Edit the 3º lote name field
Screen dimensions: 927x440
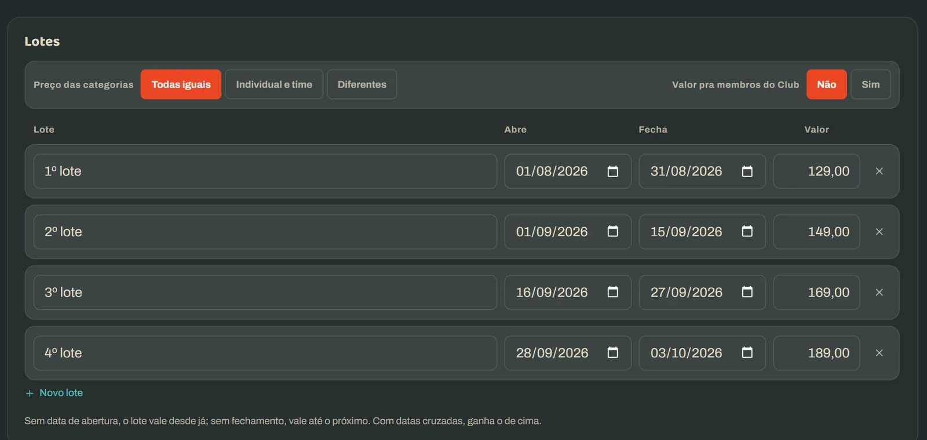pos(265,292)
